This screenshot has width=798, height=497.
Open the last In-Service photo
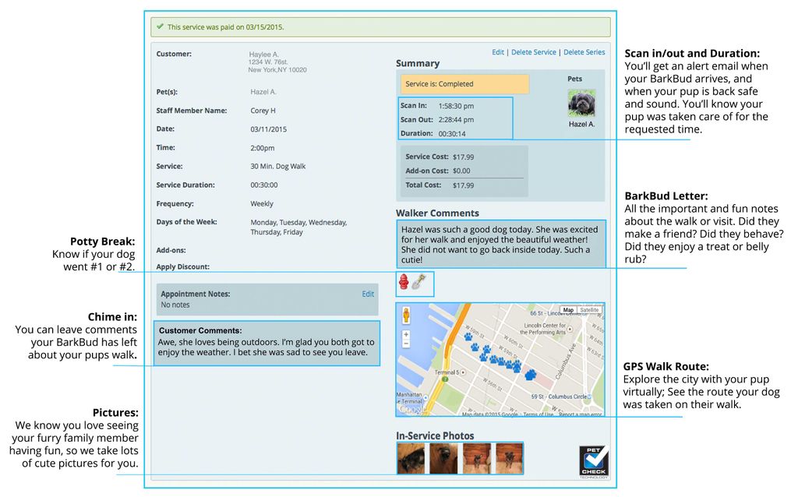[508, 458]
